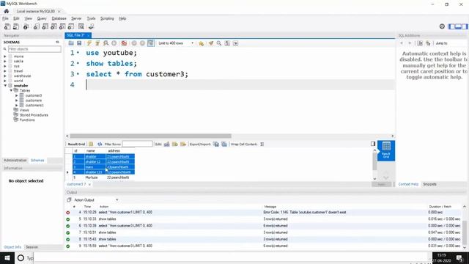Open the object inspector toolbar icon

[x=26, y=26]
